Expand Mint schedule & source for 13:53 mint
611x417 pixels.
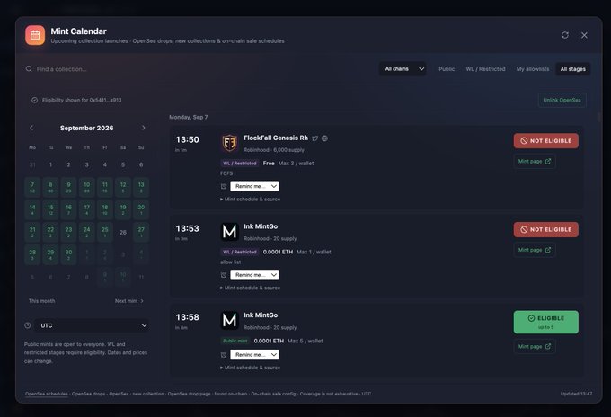(x=250, y=288)
